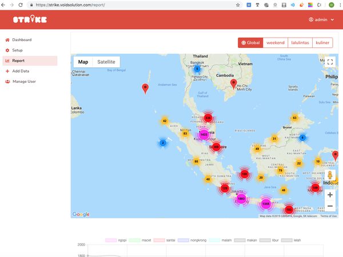Select the weekend filter tab
343x257 pixels.
[x=276, y=43]
